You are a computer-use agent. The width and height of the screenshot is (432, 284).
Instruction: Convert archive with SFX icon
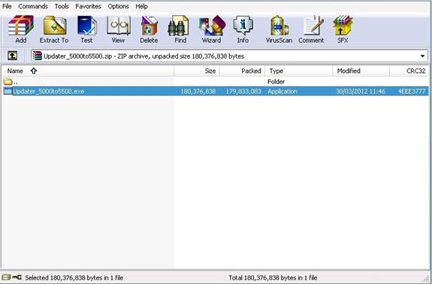pos(343,29)
